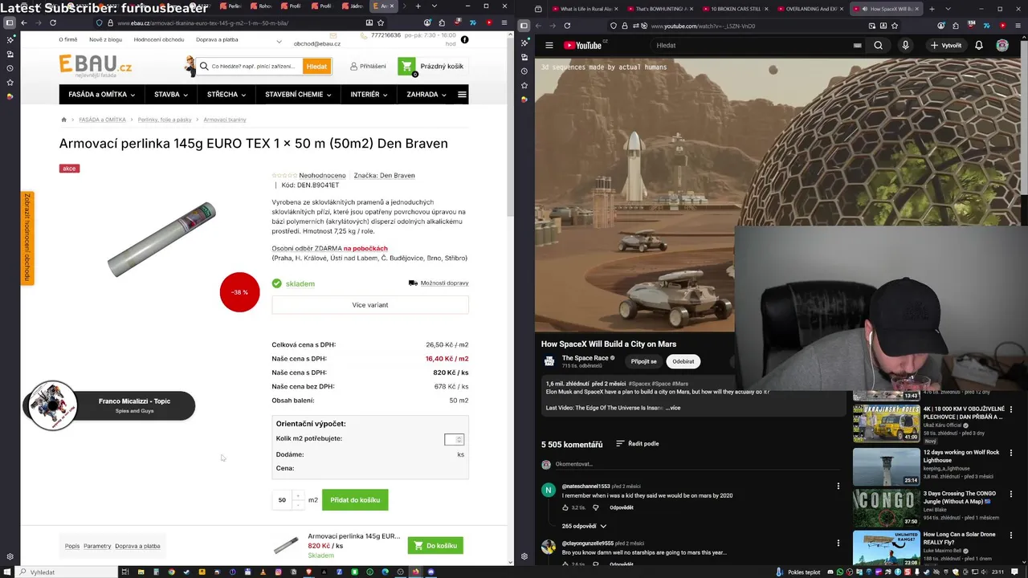Expand the INTERIÉR menu
Screen dimensions: 1028x578
(x=369, y=95)
